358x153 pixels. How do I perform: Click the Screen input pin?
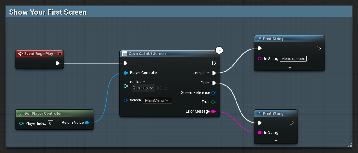[126, 100]
